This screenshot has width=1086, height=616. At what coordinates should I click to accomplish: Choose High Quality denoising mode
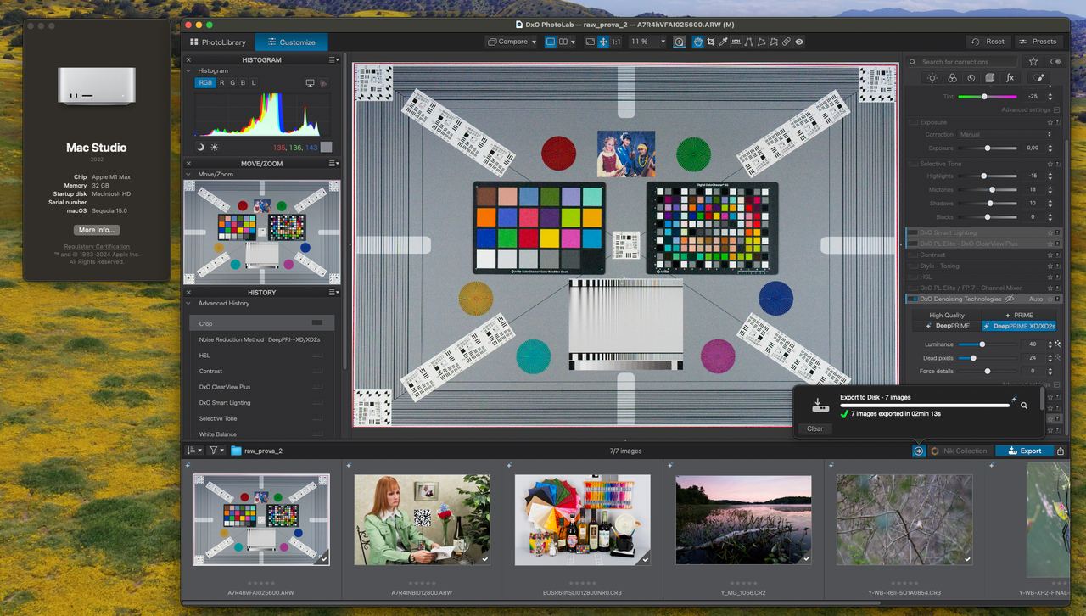point(947,315)
